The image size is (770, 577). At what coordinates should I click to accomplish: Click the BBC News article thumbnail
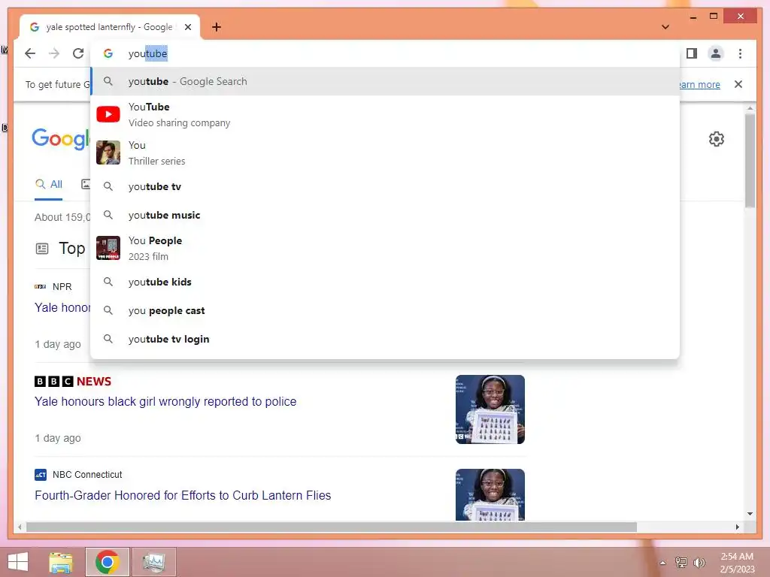490,409
